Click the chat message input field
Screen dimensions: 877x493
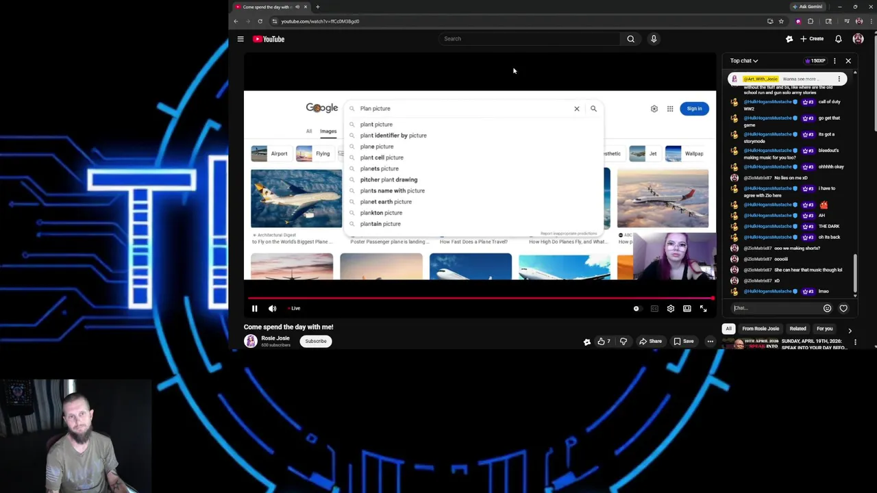775,308
